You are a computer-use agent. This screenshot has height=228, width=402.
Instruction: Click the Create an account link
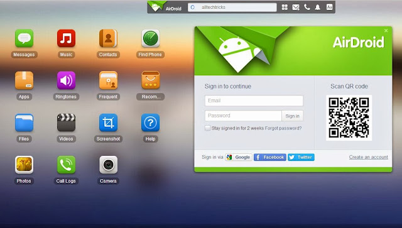[x=369, y=157]
